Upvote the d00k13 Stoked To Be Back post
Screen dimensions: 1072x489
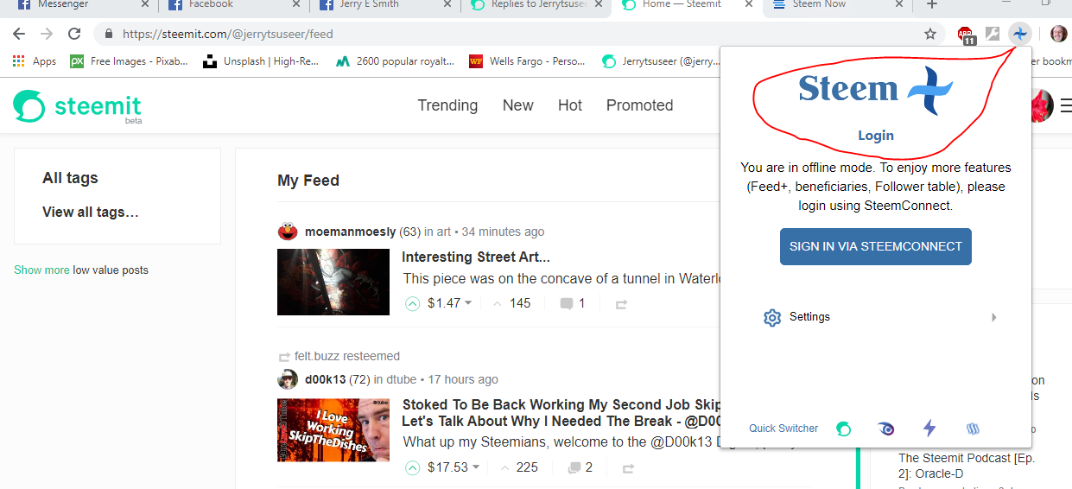[413, 467]
